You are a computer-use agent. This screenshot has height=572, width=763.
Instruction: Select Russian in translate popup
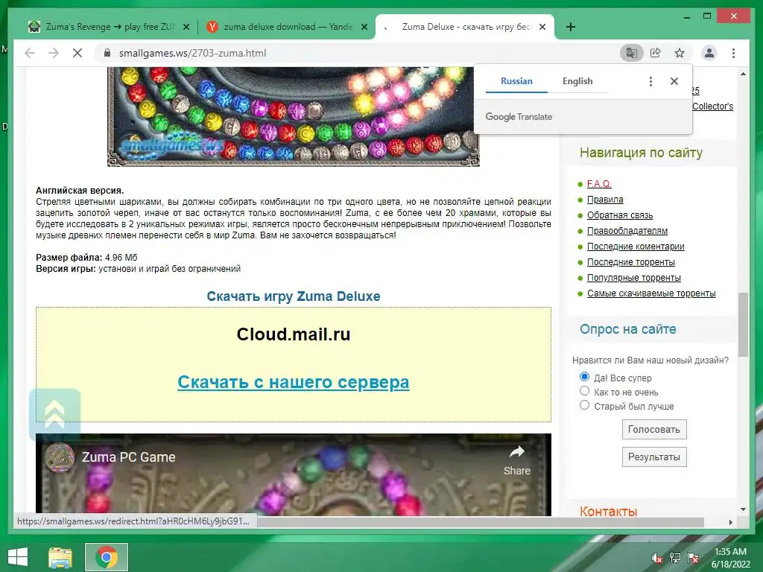tap(516, 81)
